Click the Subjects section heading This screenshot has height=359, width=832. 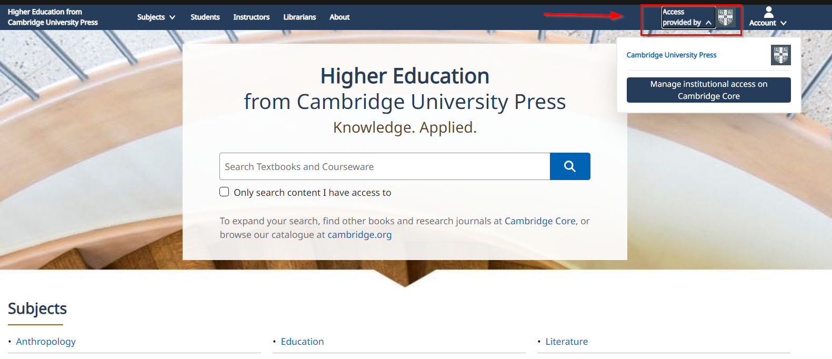[x=37, y=308]
